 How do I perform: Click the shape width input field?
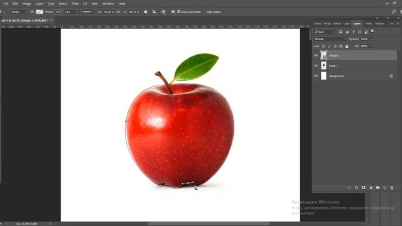pyautogui.click(x=109, y=12)
